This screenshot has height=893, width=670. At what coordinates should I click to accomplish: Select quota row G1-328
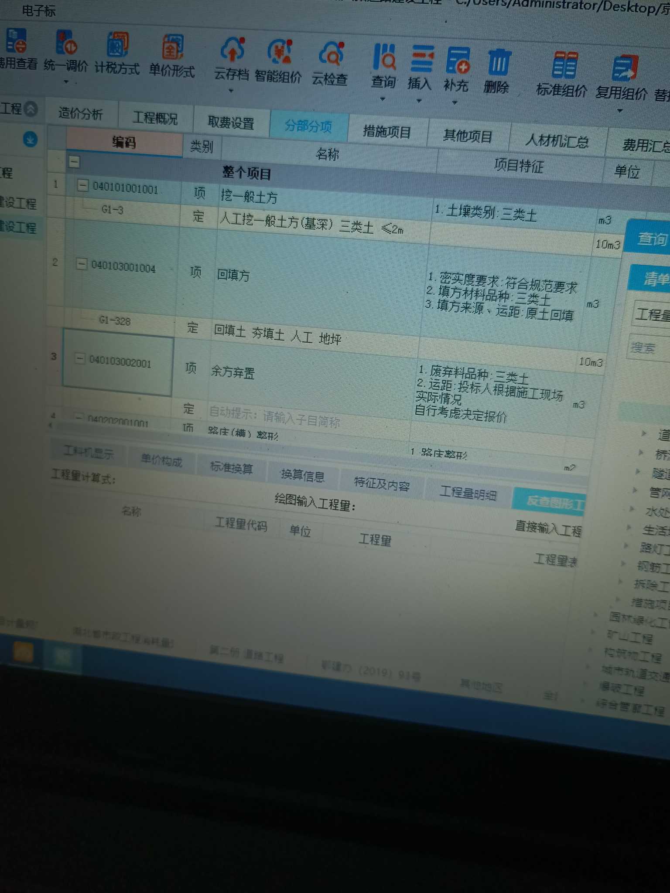tap(114, 320)
